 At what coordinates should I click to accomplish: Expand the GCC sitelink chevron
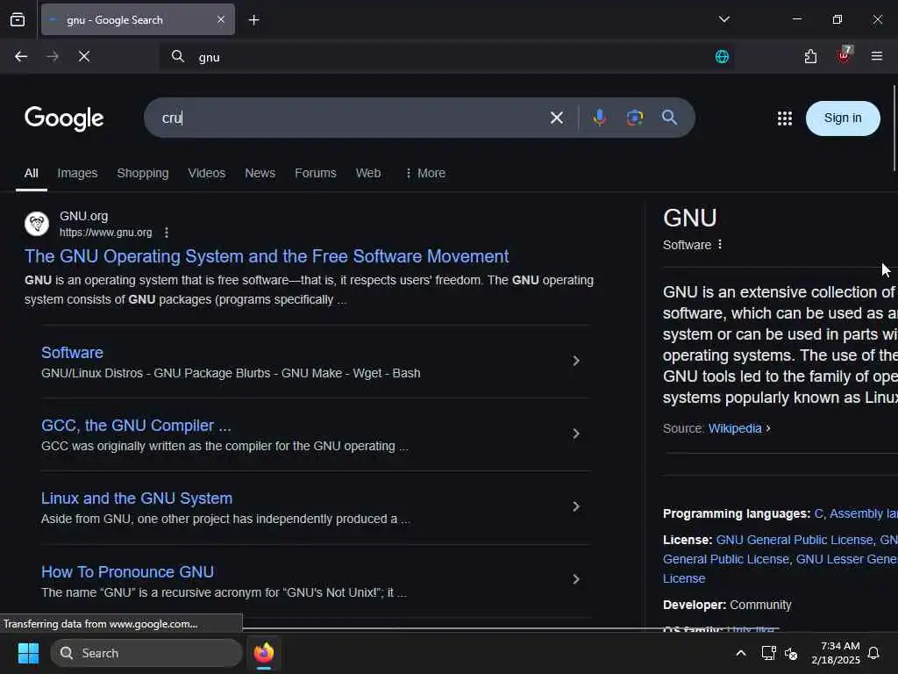click(x=576, y=434)
